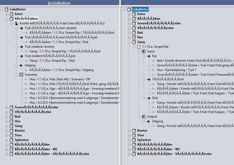Viewport: 234px width, 165px height.
Task: Click the arrow icon beside Tryk (nederst venstre)
Action: [21, 47]
